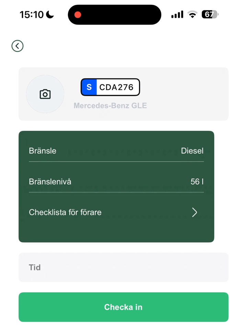Select the Bränsle label
This screenshot has height=336, width=230.
[x=43, y=151]
